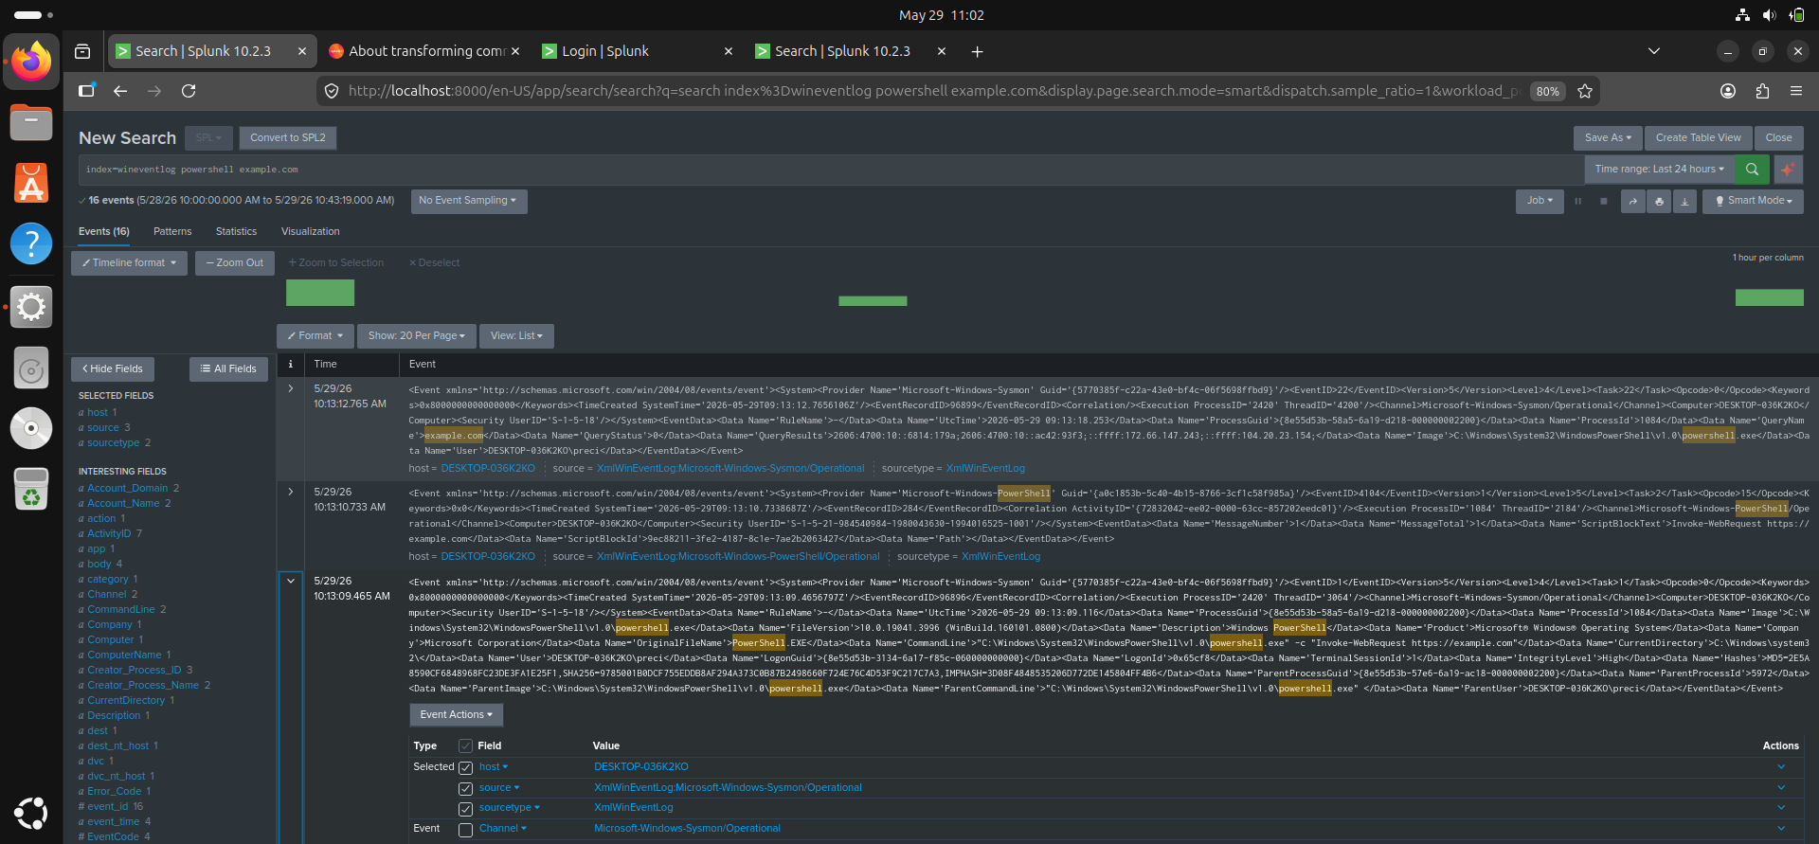This screenshot has width=1819, height=844.
Task: Collapse the 10:13:09.465 AM event row
Action: (x=290, y=581)
